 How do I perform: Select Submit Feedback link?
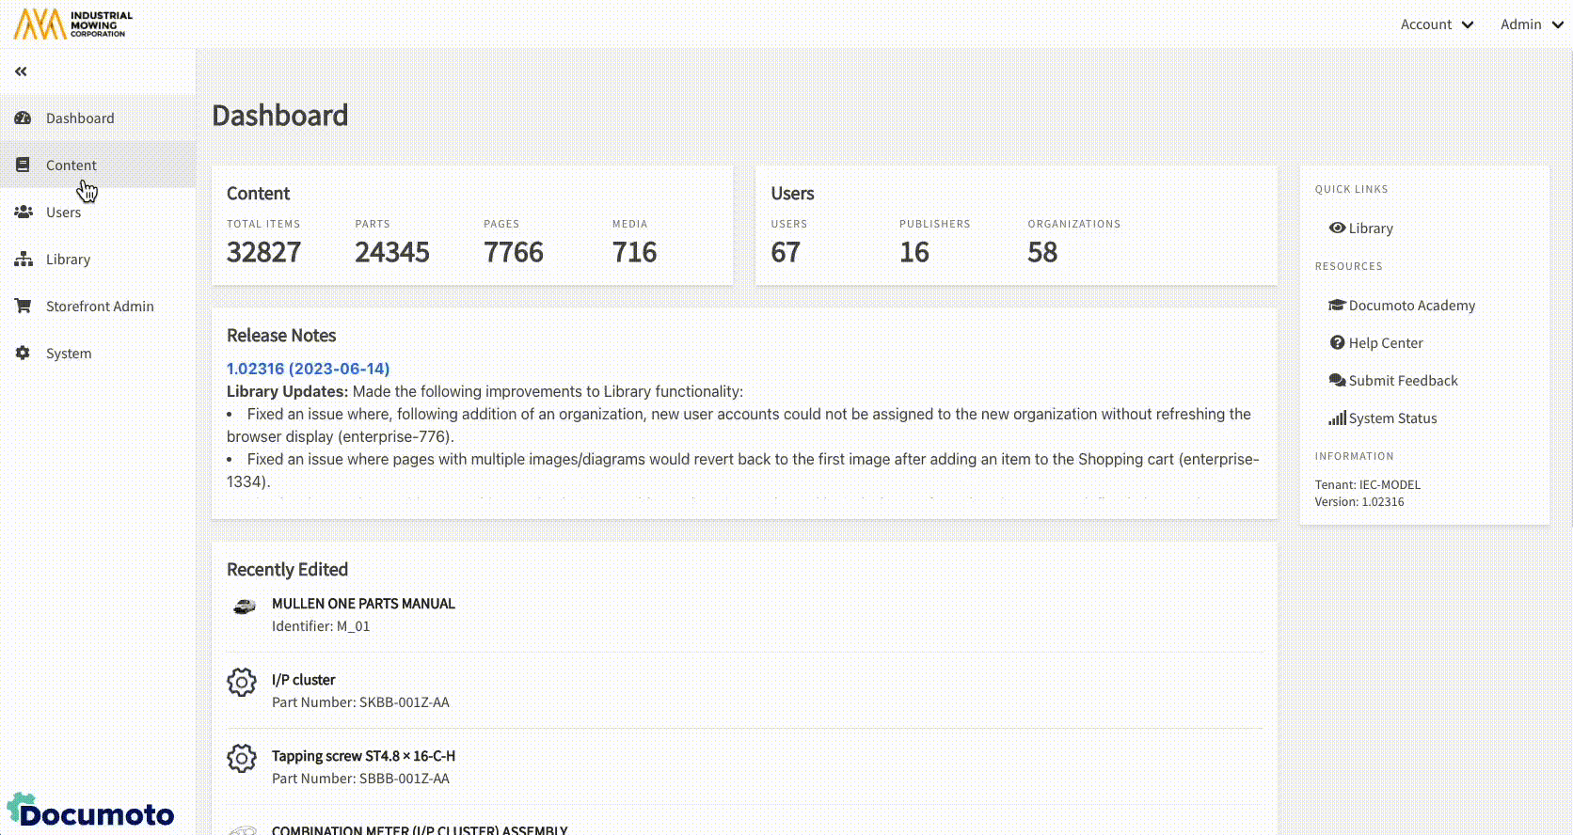click(1403, 381)
